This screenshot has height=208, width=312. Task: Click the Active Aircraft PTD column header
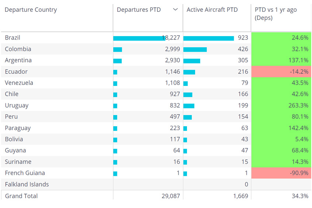click(x=212, y=10)
